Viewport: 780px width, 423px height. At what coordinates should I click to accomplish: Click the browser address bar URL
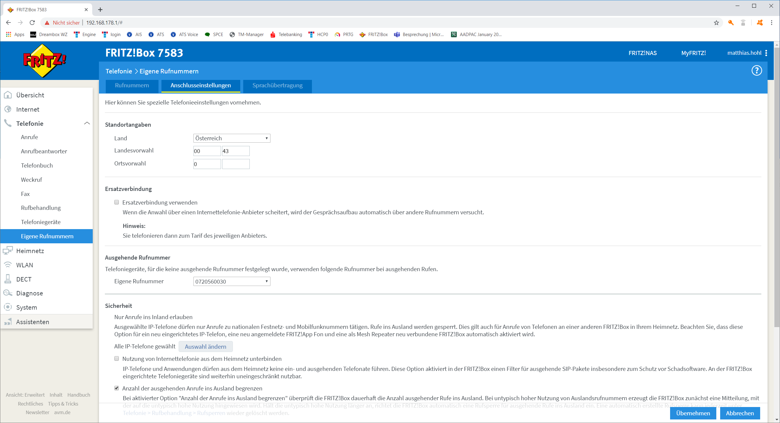[x=105, y=23]
